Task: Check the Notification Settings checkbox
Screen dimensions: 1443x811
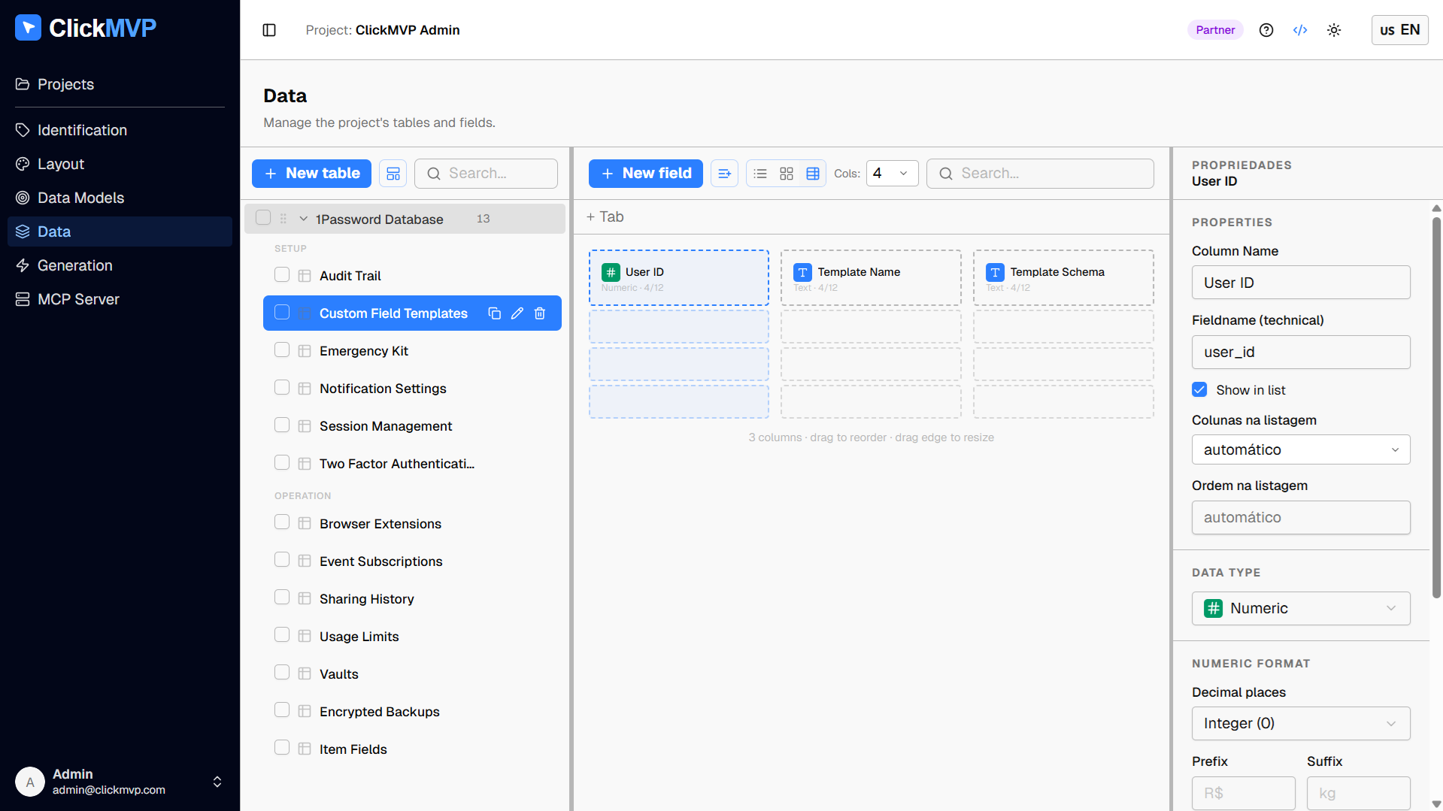Action: 282,388
